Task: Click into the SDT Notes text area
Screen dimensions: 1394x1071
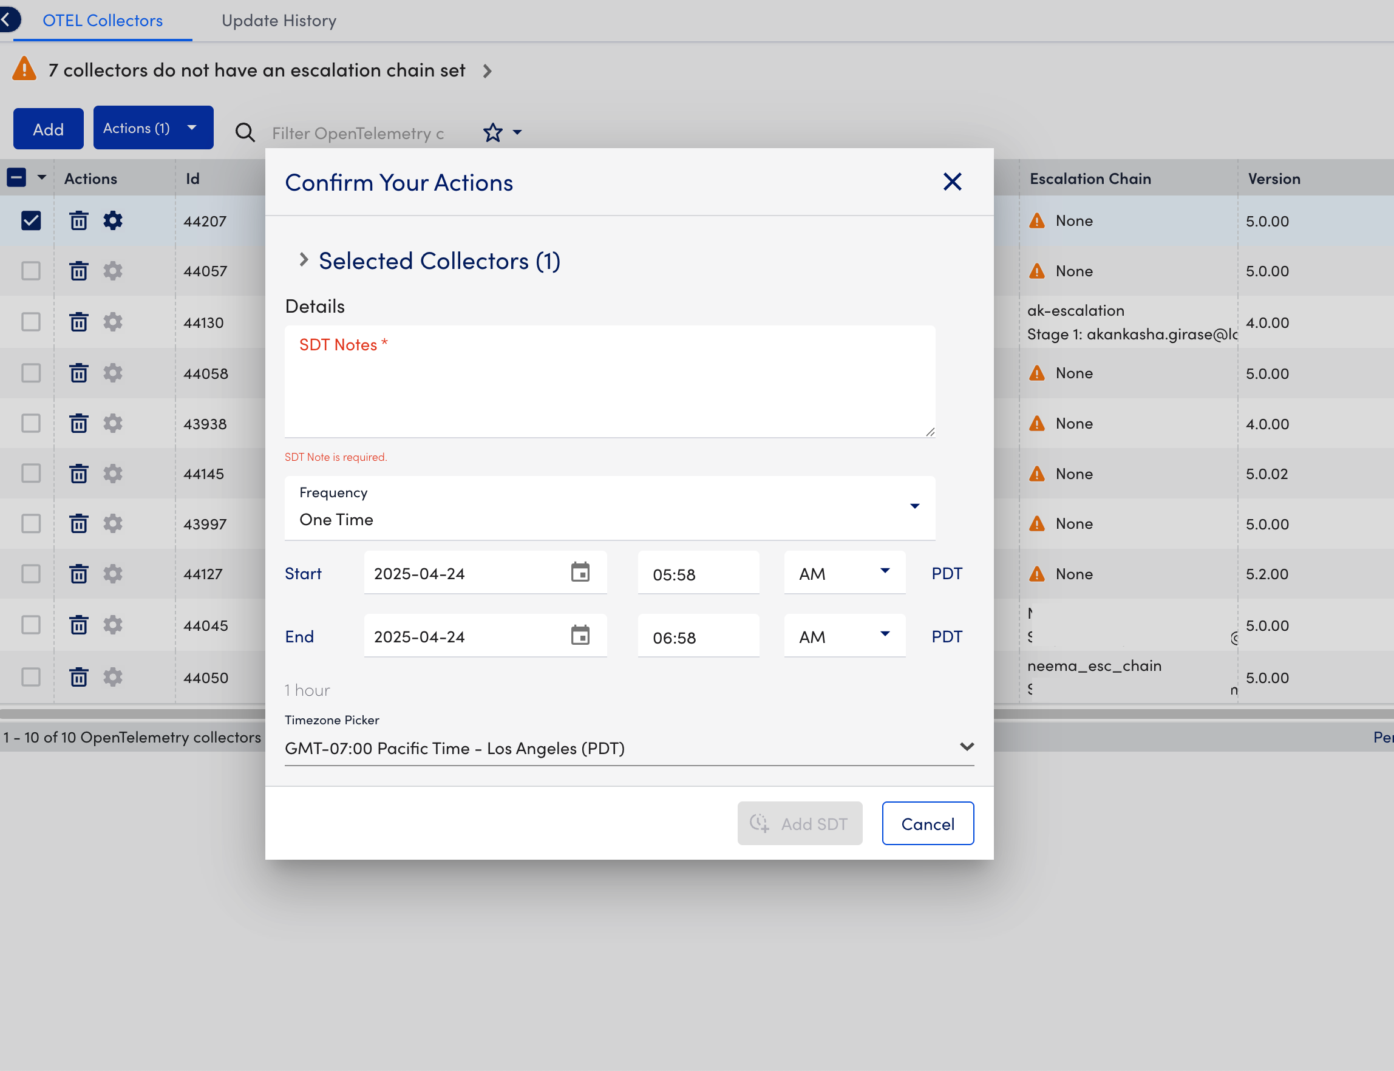Action: point(610,381)
